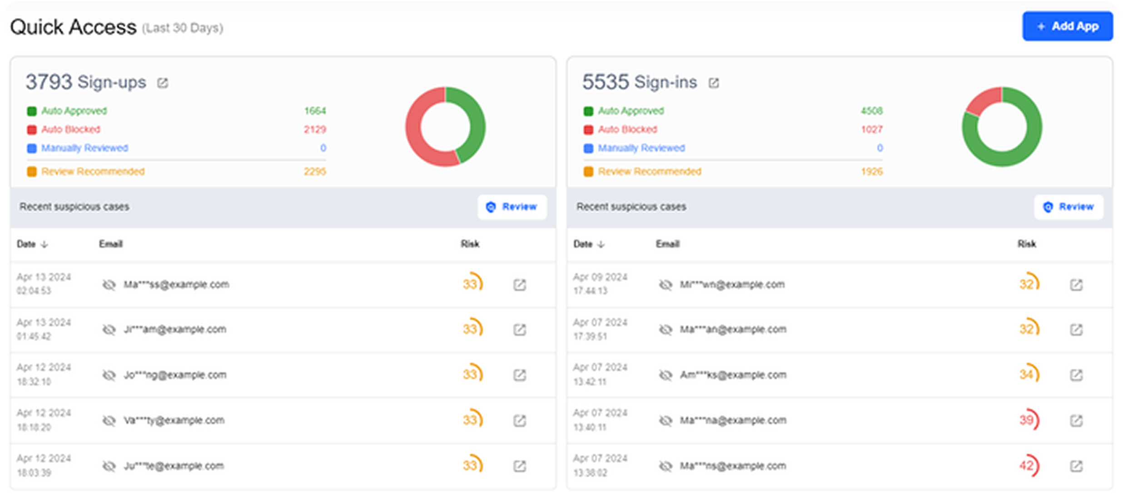Reveal the hidden Ma***an@example.com email
This screenshot has width=1123, height=497.
click(x=666, y=330)
